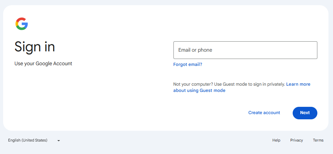Open the Forgot email? link

[188, 65]
